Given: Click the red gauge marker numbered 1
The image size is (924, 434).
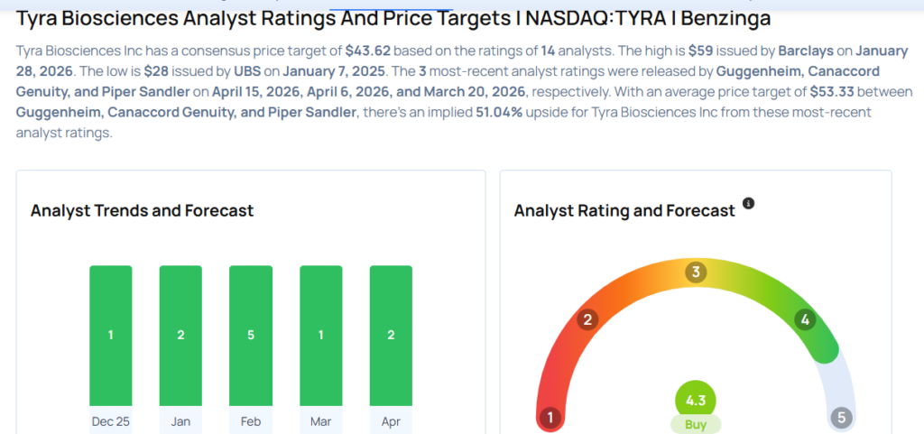Looking at the screenshot, I should tap(549, 418).
